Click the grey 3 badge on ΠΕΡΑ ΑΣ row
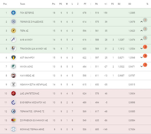This screenshot has width=151, height=134. click(x=145, y=29)
